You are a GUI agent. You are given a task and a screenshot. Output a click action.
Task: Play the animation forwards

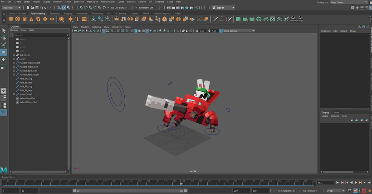[x=356, y=183]
